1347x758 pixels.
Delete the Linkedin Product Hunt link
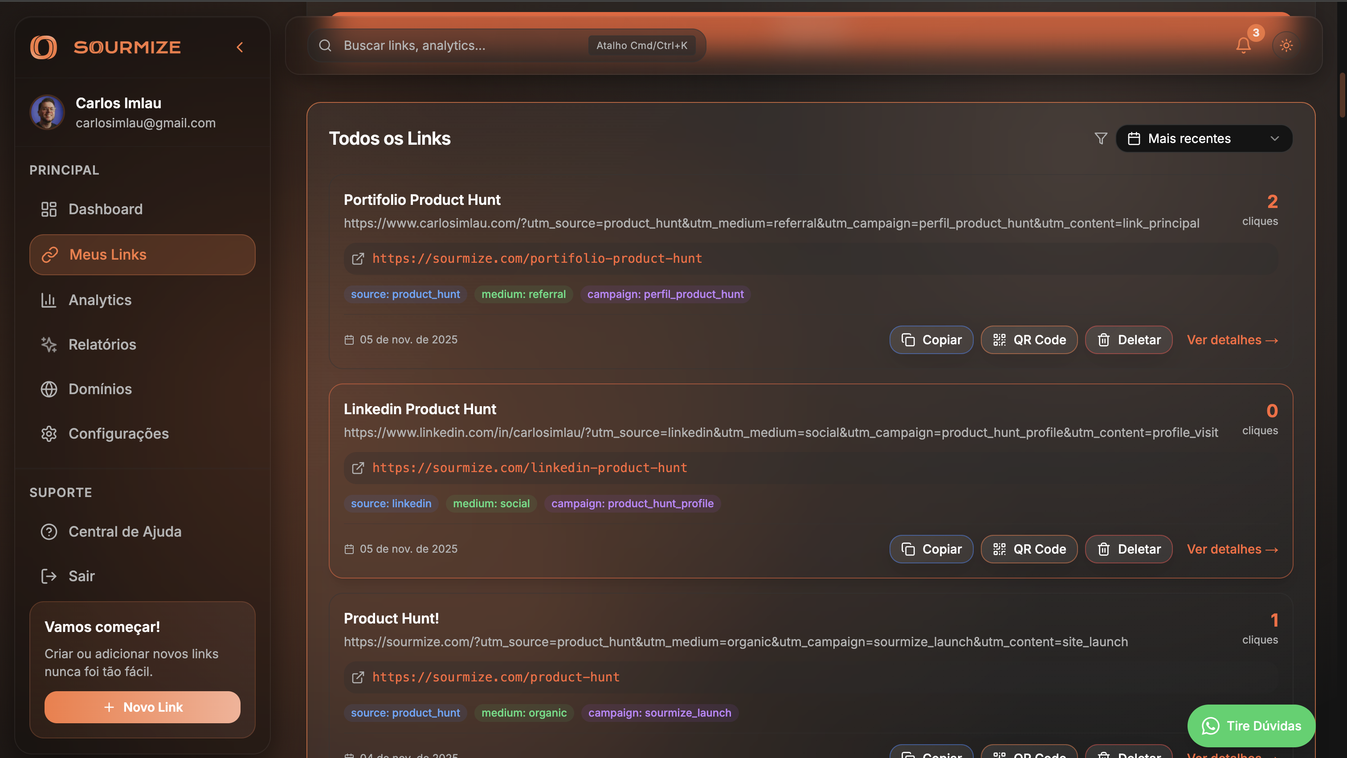pyautogui.click(x=1128, y=549)
